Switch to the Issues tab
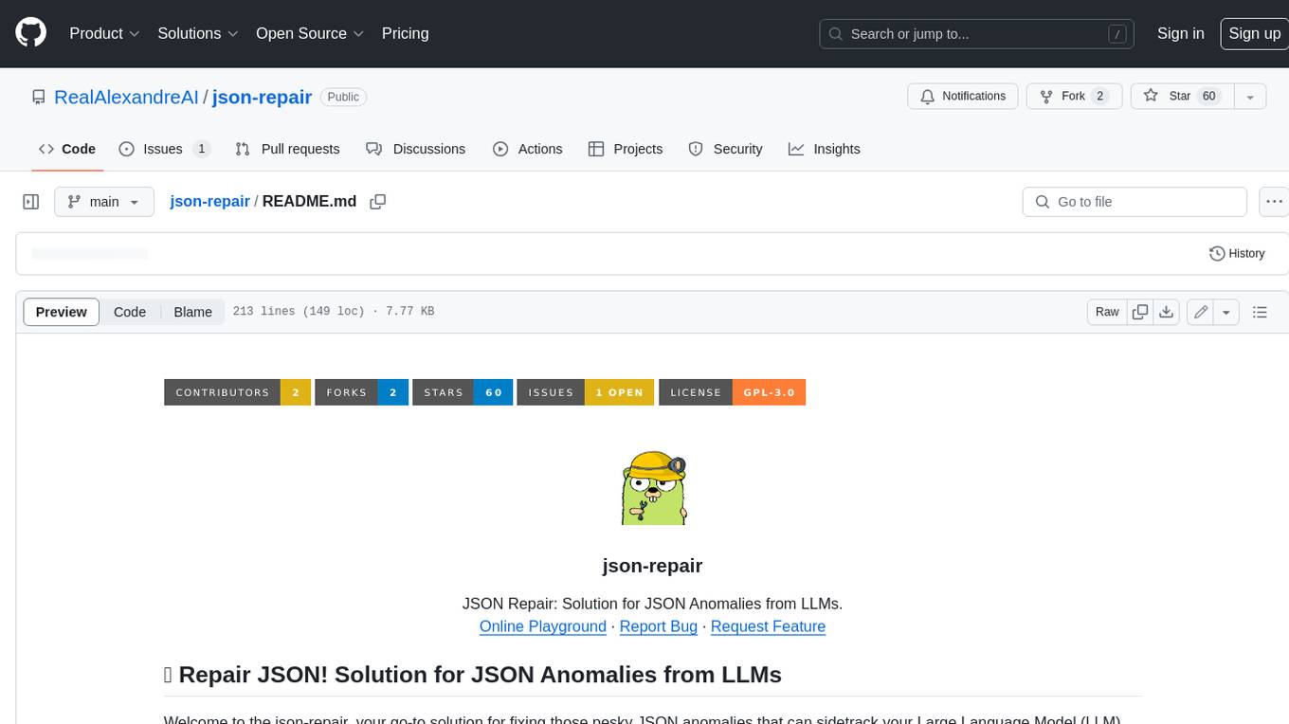This screenshot has height=724, width=1289. pos(164,149)
